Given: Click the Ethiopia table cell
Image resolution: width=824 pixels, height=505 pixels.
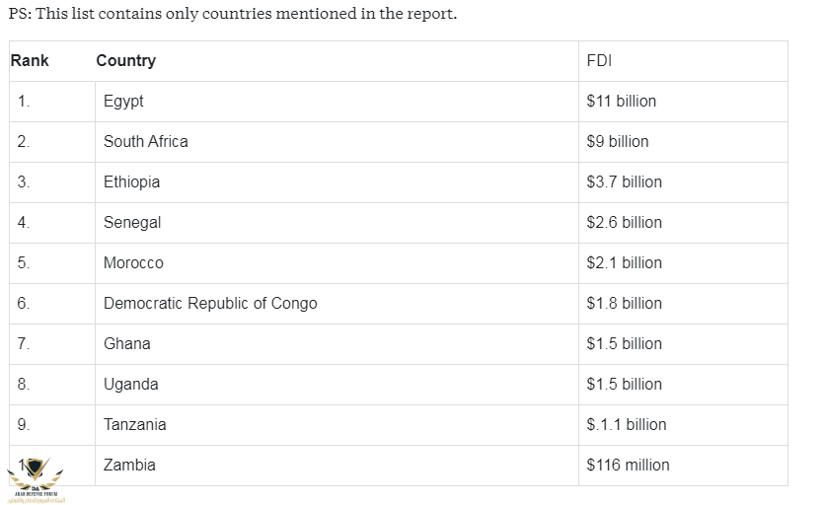Looking at the screenshot, I should click(131, 182).
